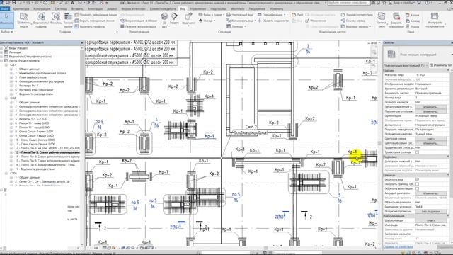Select the Modify (Изменить) arrow tool
This screenshot has width=453, height=255.
coord(6,20)
